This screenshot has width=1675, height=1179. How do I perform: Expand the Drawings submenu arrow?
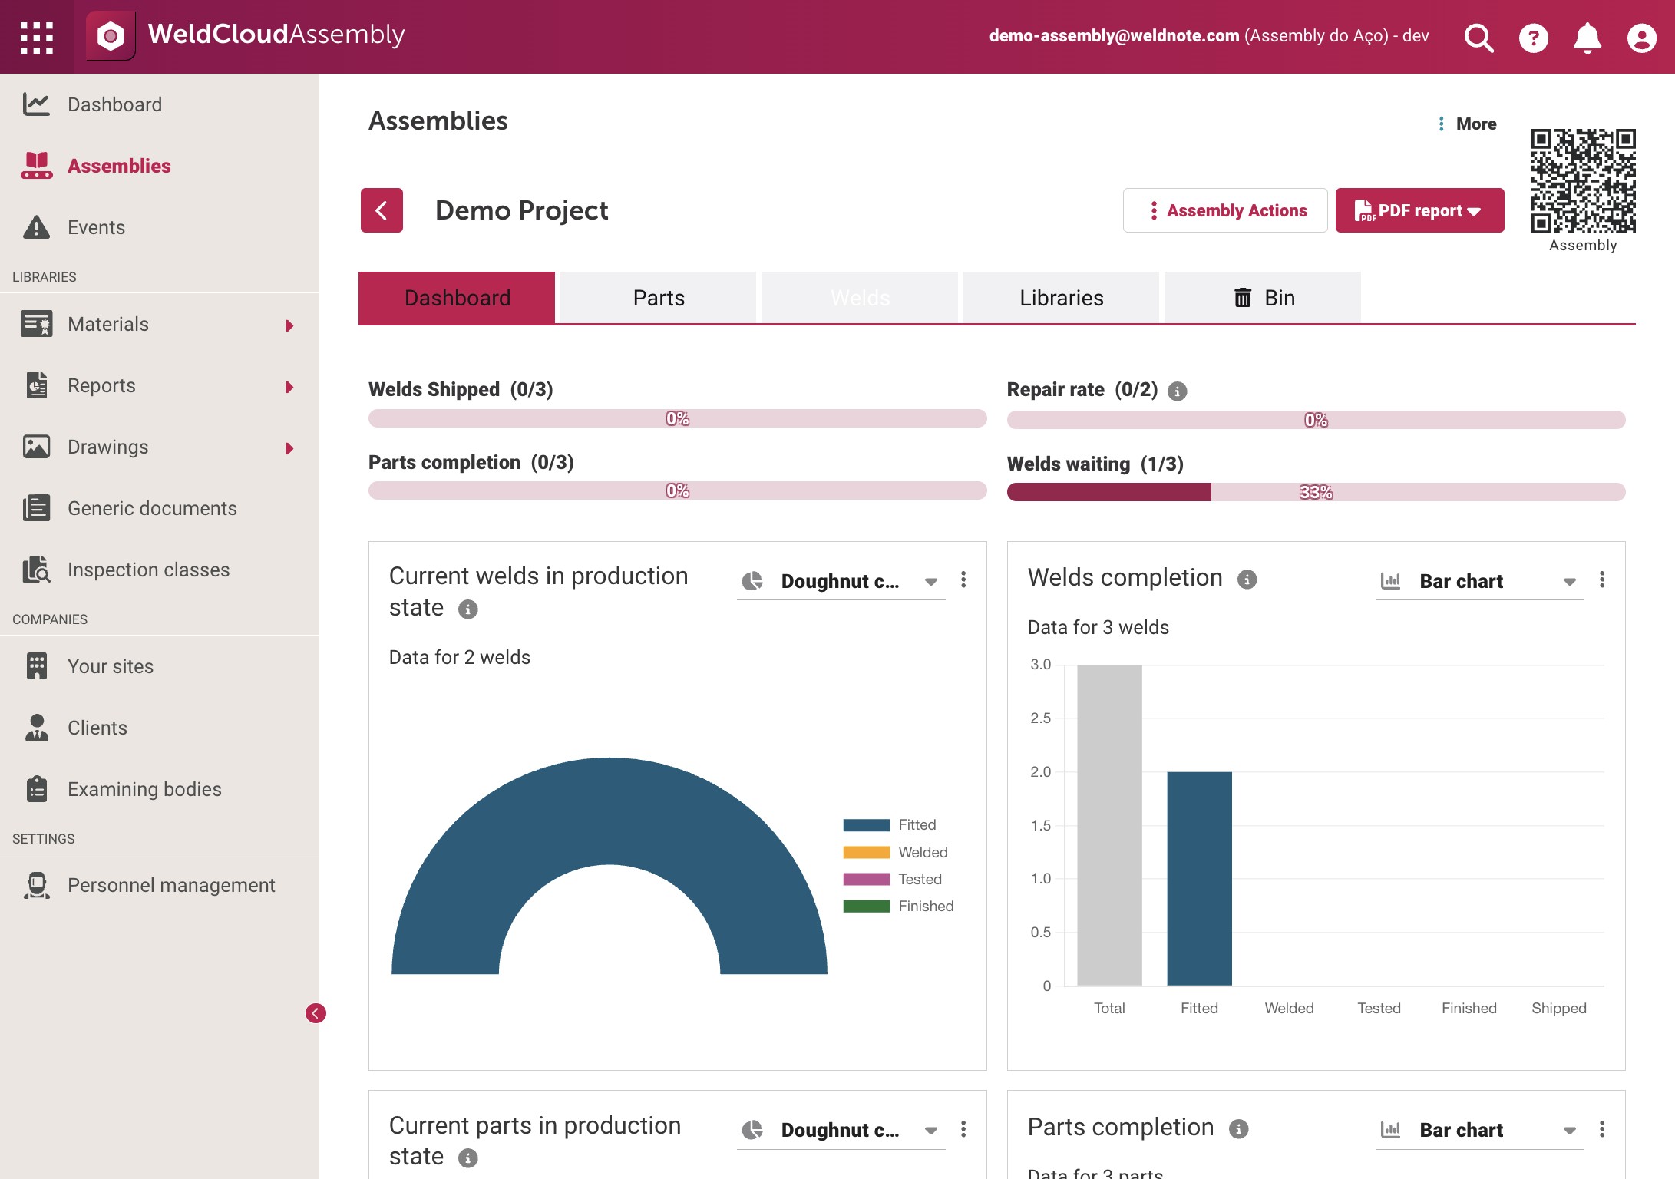pos(289,448)
